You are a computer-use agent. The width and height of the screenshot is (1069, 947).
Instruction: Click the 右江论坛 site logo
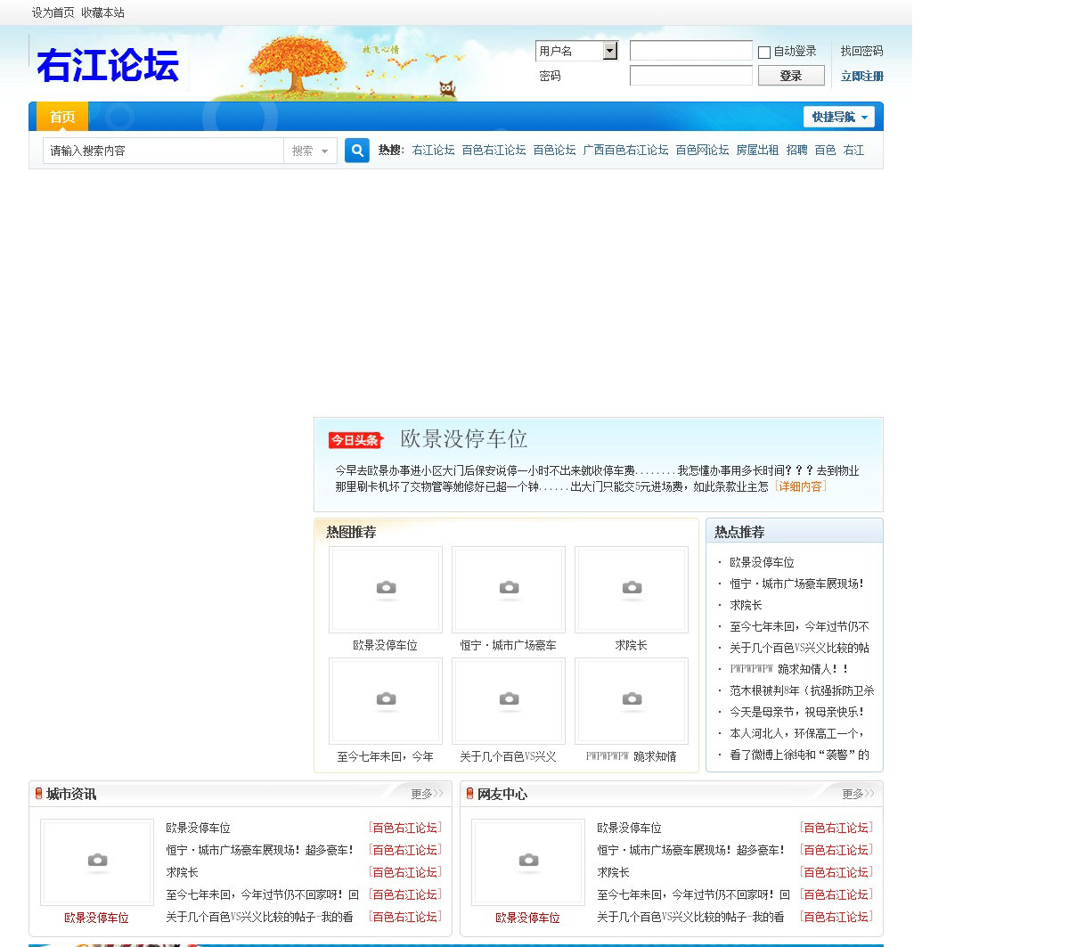point(108,65)
